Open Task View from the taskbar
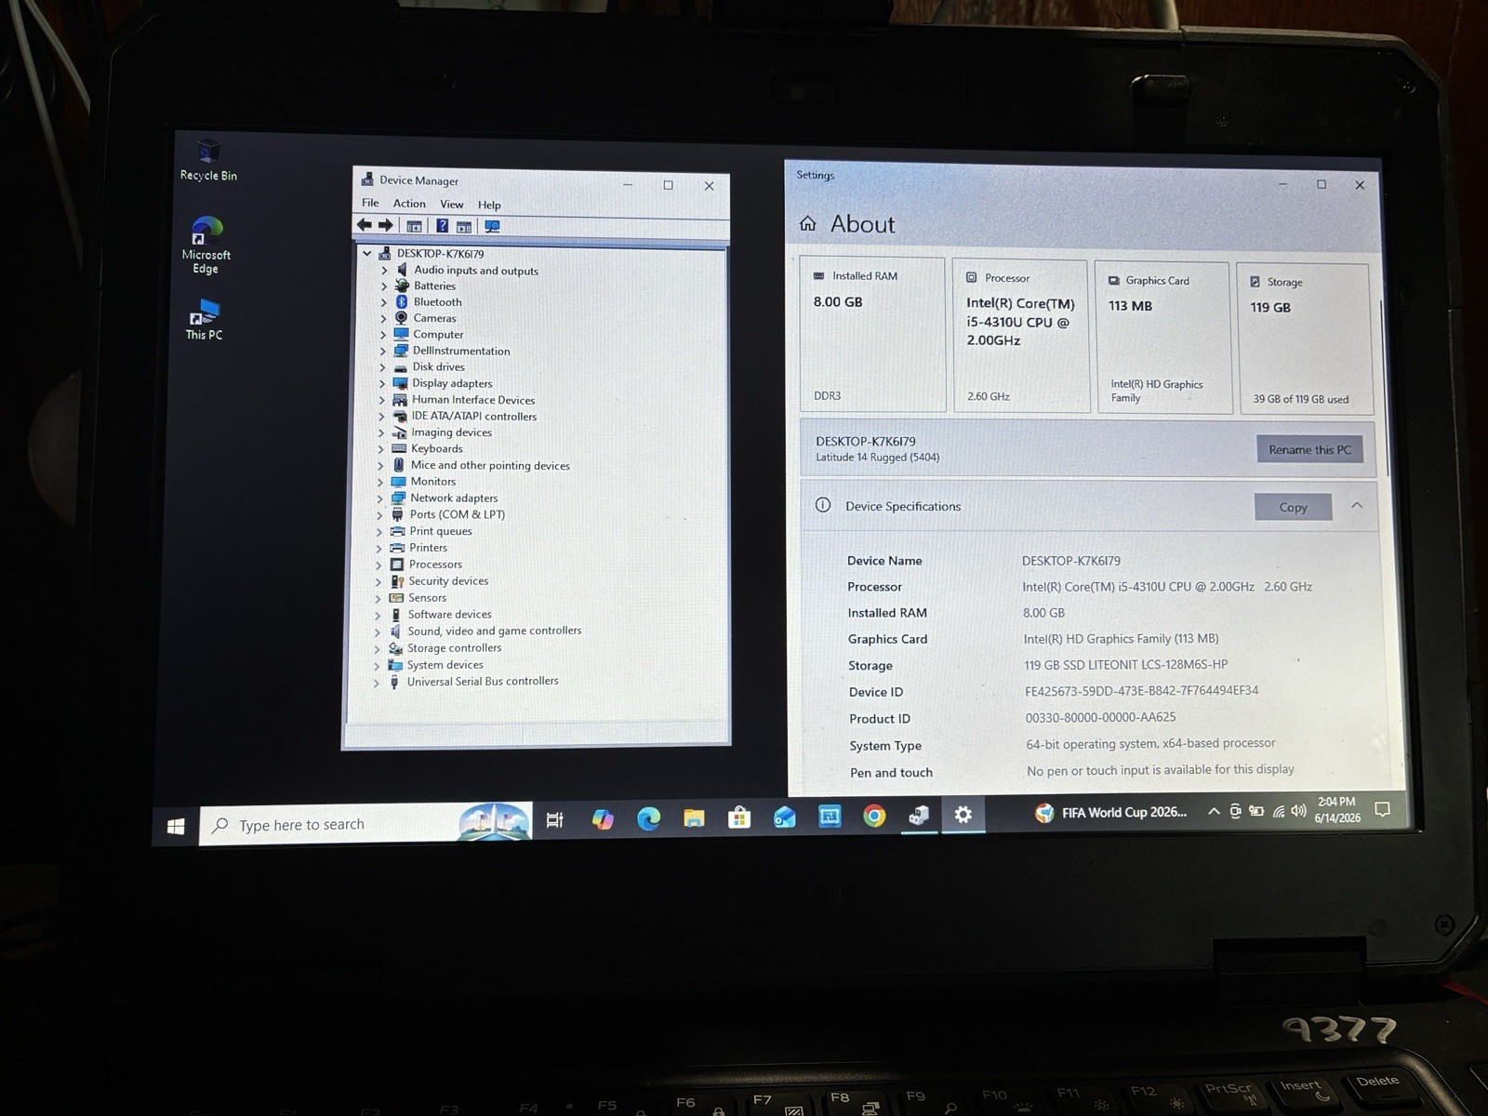The width and height of the screenshot is (1488, 1116). click(x=555, y=820)
